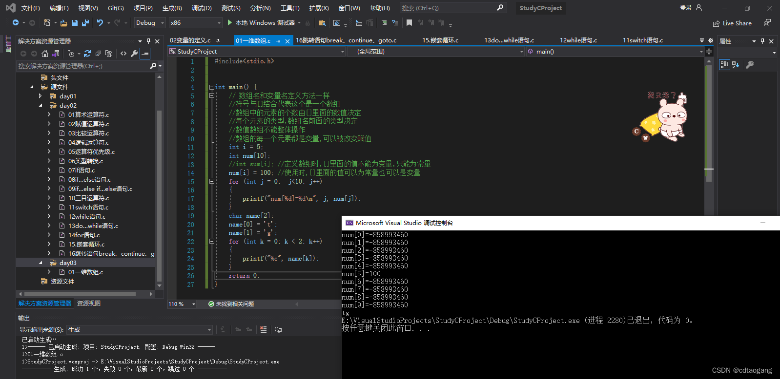Pin the Properties panel
The width and height of the screenshot is (780, 379).
[763, 41]
